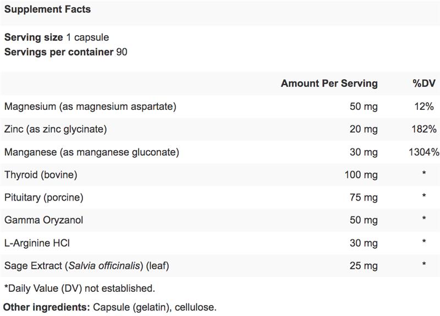Select the Zinc glycinate row label
Screen dimensions: 440x316
click(x=56, y=129)
